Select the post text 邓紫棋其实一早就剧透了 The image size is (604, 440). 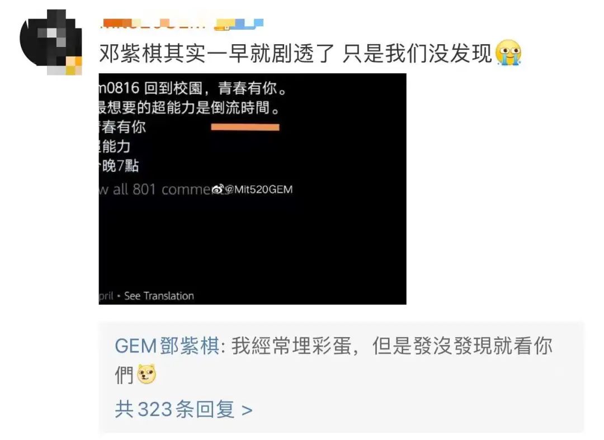(x=217, y=53)
